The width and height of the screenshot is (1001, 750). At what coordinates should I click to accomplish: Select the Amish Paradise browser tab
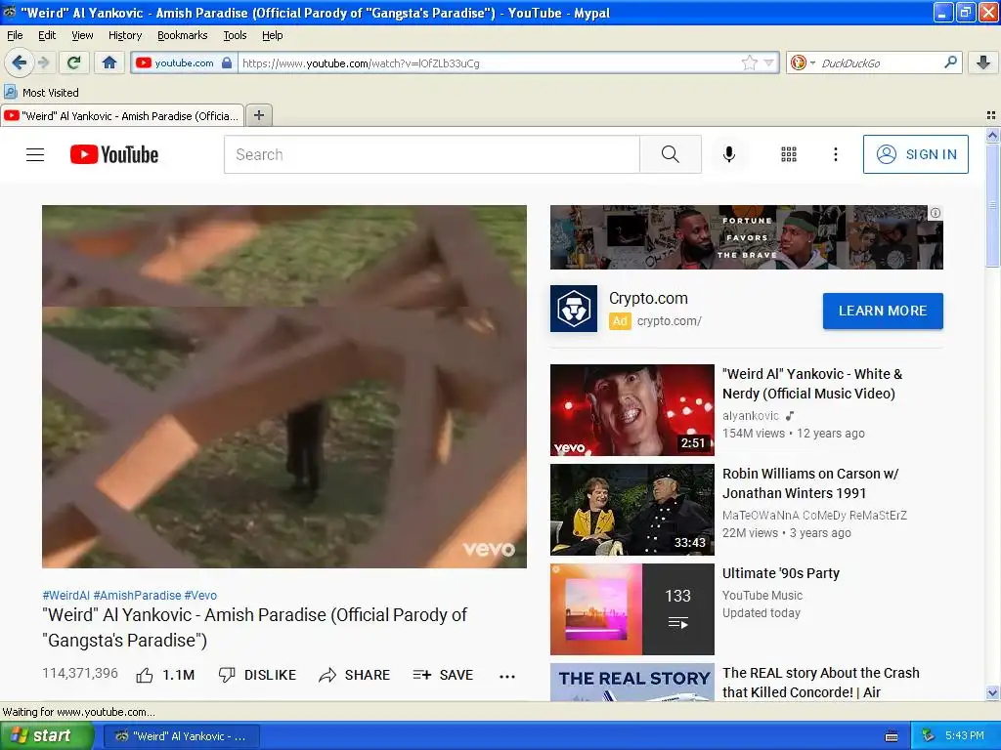[122, 115]
